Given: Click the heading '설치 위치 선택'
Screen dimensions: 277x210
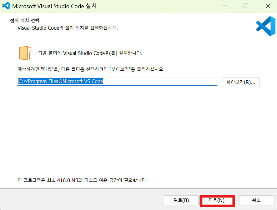Looking at the screenshot, I should click(25, 21).
